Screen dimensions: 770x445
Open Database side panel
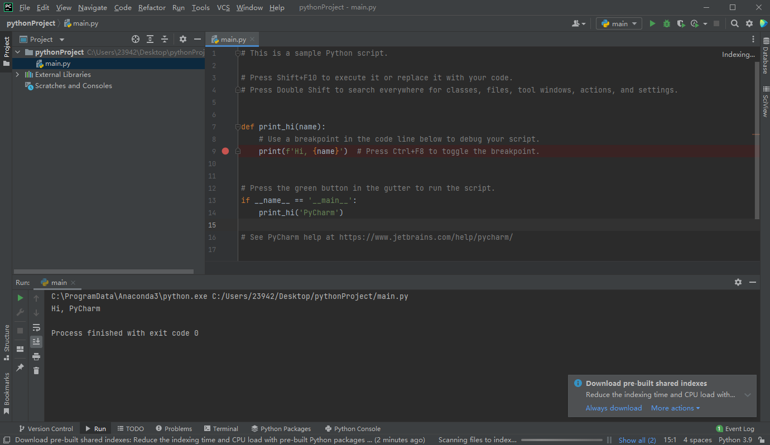pyautogui.click(x=765, y=55)
